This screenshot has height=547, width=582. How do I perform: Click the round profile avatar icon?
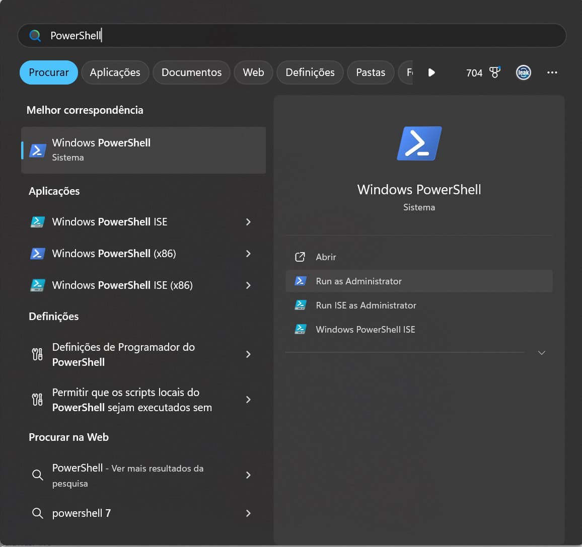[524, 72]
